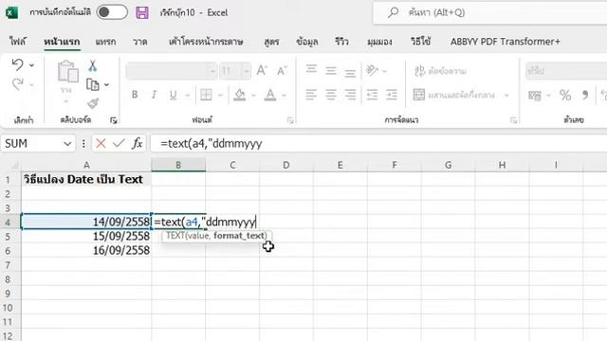The image size is (607, 341).
Task: Open the รีวิว (Review) tab
Action: (341, 42)
